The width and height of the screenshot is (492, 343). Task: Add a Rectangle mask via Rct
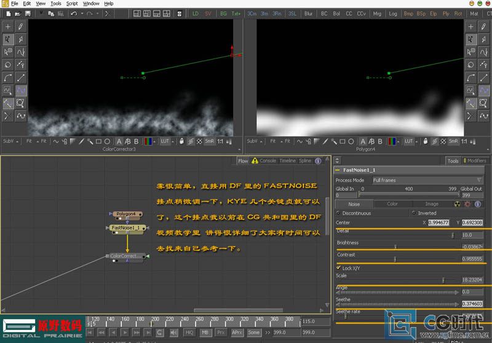tap(458, 14)
